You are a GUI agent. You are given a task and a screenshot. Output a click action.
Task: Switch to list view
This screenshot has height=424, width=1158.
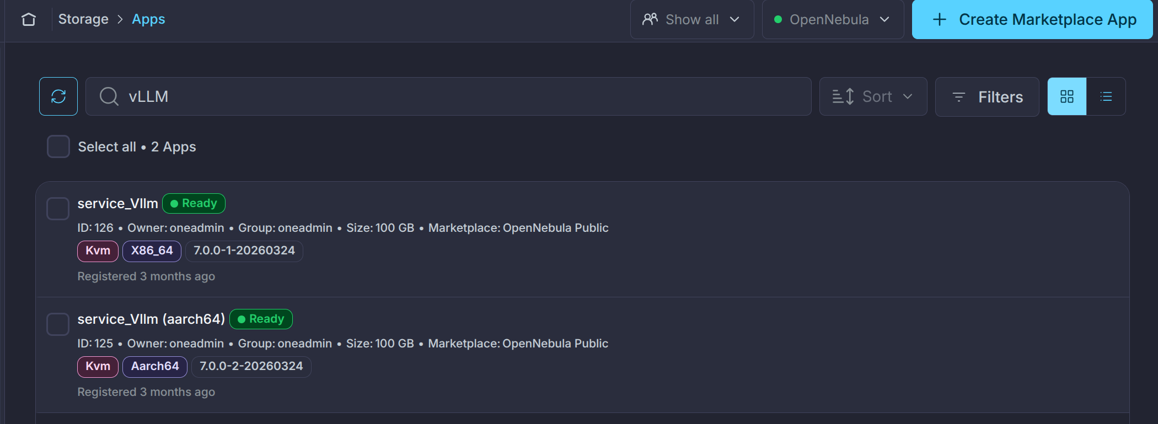click(x=1106, y=96)
